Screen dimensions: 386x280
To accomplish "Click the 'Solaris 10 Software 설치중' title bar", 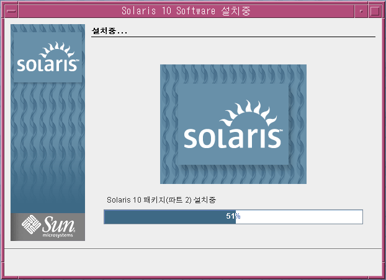I will click(186, 11).
